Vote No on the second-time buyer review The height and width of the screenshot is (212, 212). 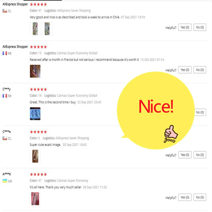click(200, 112)
